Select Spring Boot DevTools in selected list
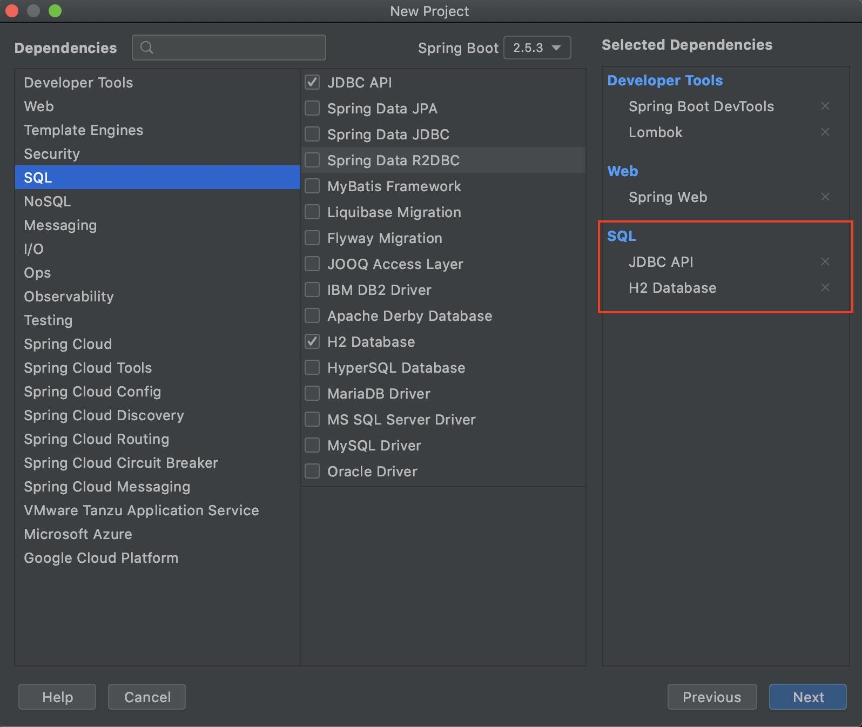Viewport: 862px width, 727px height. 701,106
